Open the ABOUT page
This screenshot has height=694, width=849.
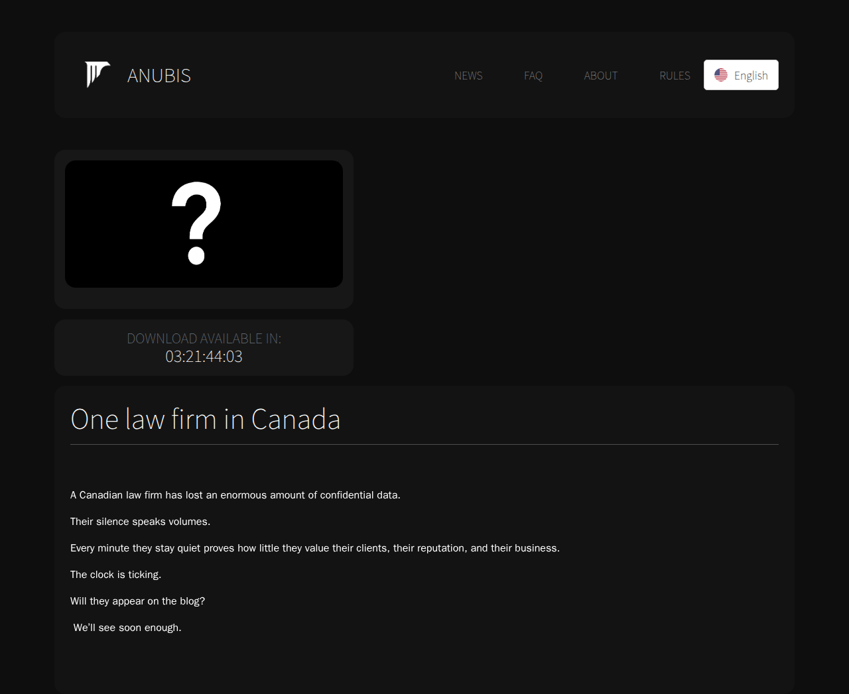click(x=600, y=76)
